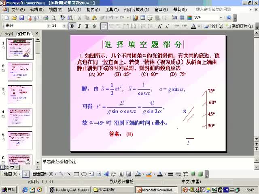Image resolution: width=259 pixels, height=194 pixels.
Task: Insert a chart from the toolbar
Action: tap(135, 18)
